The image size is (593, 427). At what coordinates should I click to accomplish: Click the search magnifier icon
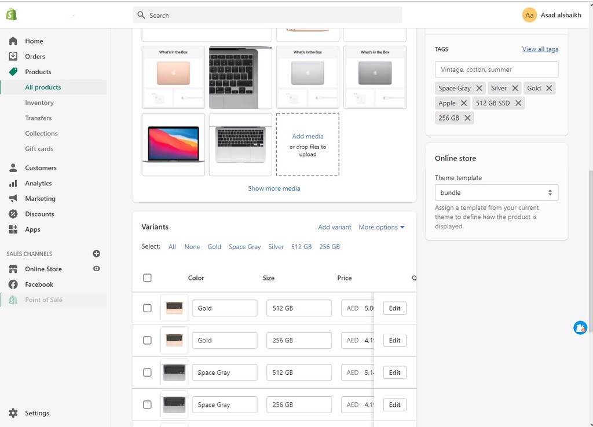[x=141, y=15]
